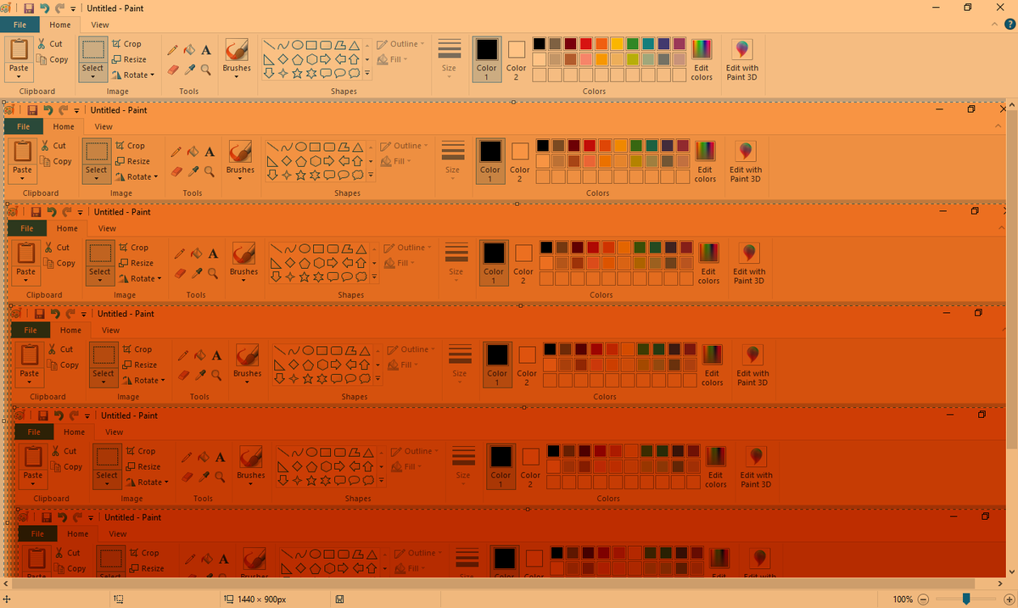The image size is (1018, 608).
Task: Select the Eraser tool in the main ribbon
Action: 173,70
